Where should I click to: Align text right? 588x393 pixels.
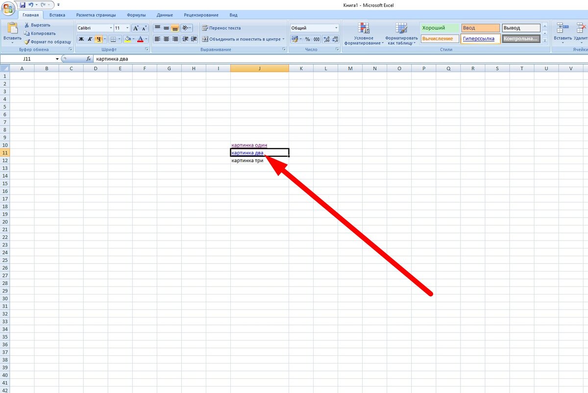click(174, 39)
